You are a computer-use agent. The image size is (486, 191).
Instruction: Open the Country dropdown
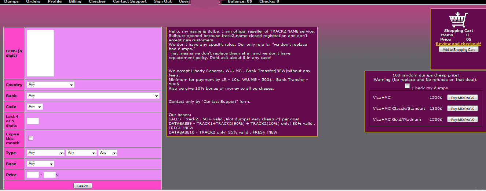(51, 85)
